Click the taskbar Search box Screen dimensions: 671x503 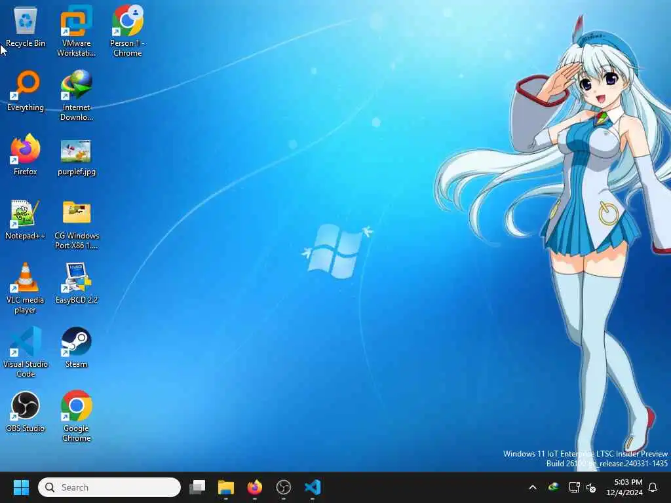tap(109, 487)
